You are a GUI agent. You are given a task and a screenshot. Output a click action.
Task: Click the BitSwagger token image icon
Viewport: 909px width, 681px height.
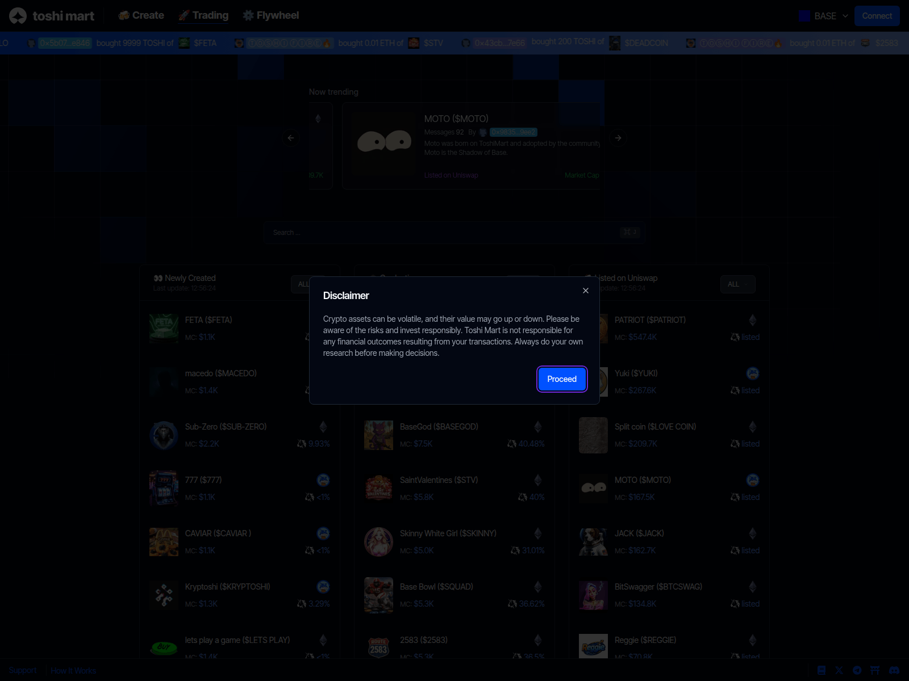593,595
